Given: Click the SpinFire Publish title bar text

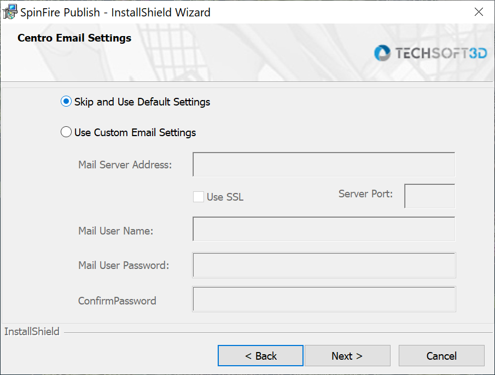Looking at the screenshot, I should pyautogui.click(x=115, y=12).
